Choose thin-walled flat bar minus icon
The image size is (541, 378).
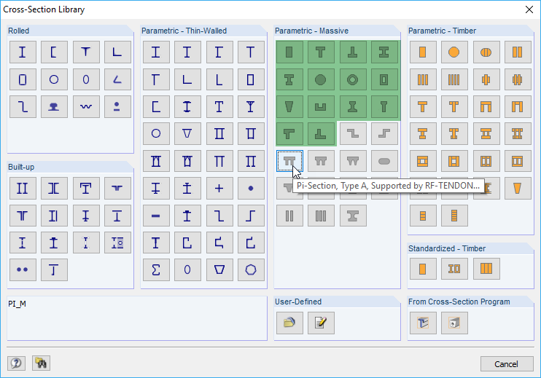coord(156,216)
